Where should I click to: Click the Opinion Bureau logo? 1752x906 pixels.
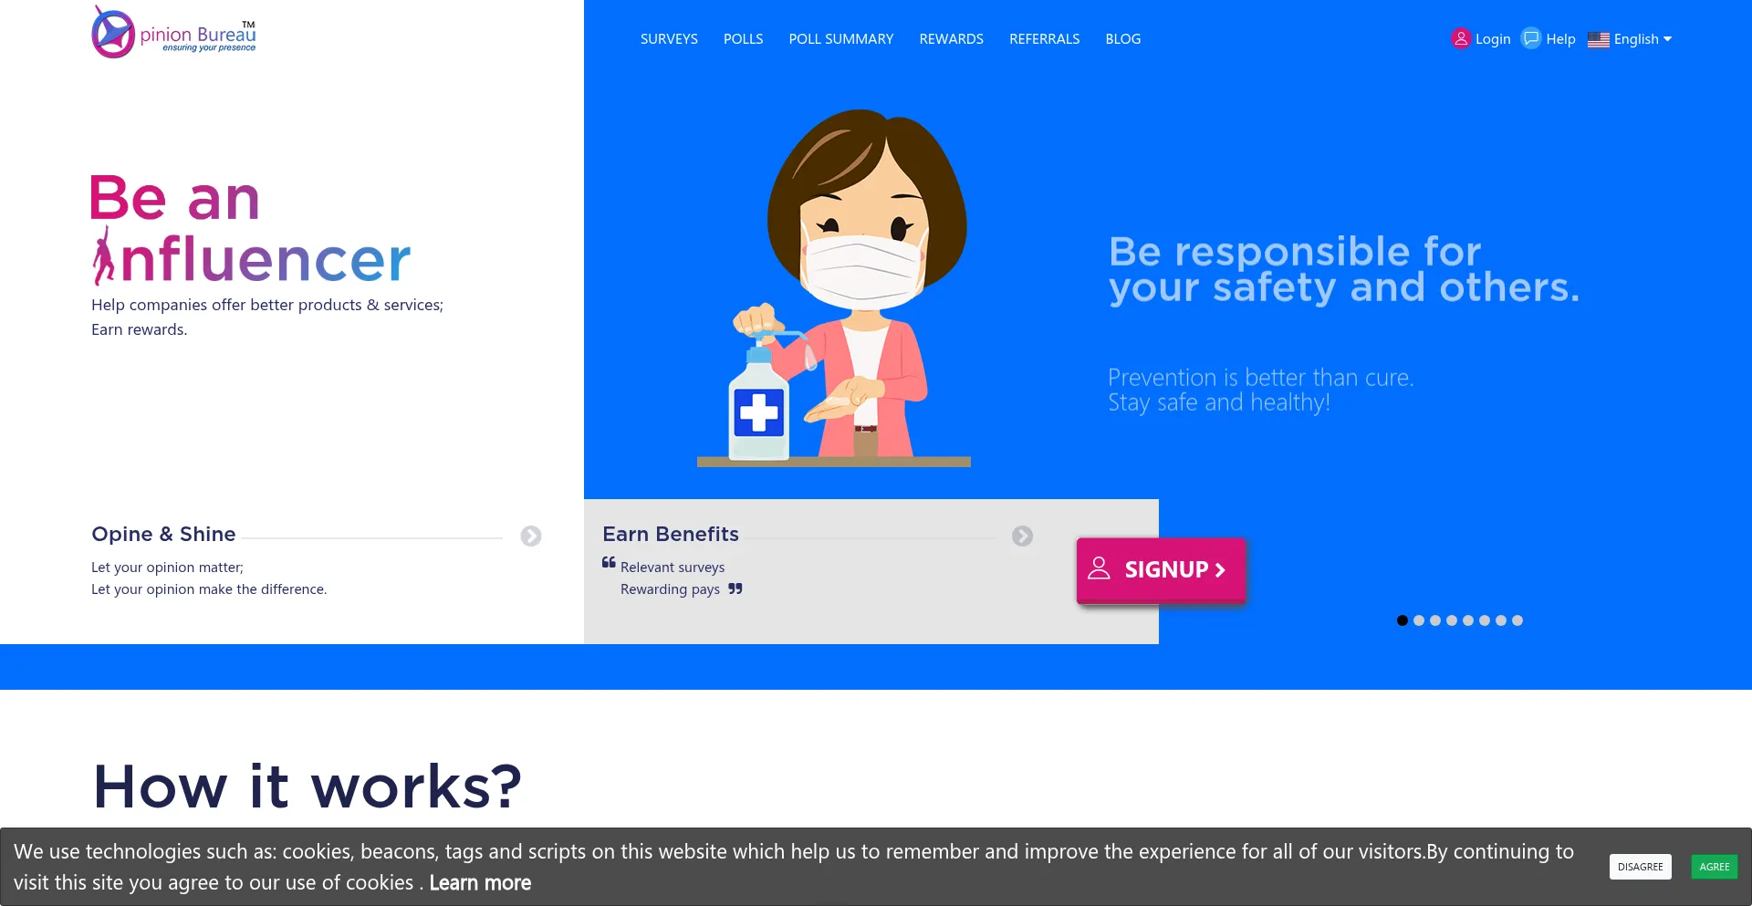point(173,32)
